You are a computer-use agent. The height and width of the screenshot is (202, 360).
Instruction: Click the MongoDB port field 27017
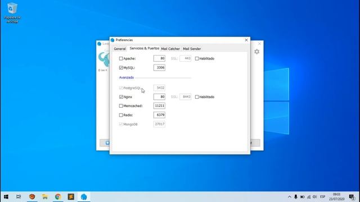point(159,124)
